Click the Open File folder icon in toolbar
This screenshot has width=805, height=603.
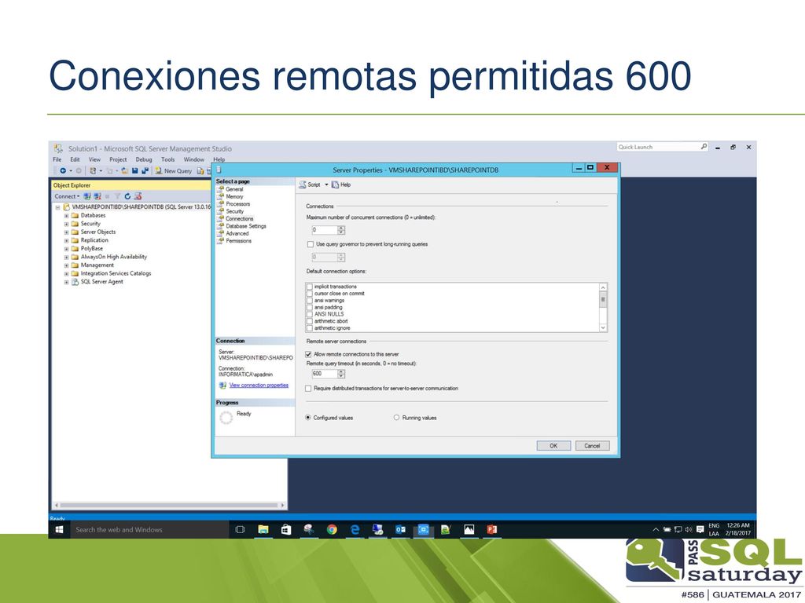tap(125, 170)
